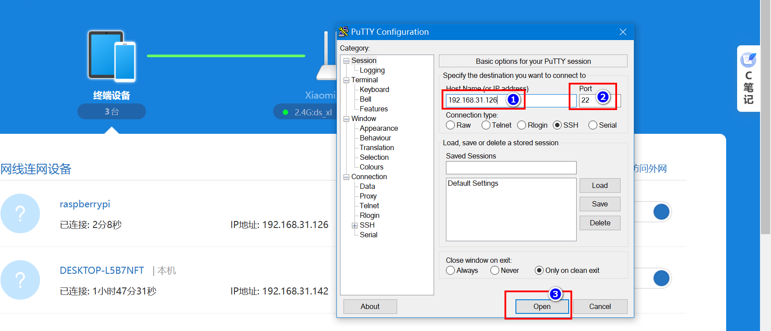
Task: Click the terminal devices icon (终端设备)
Action: (x=112, y=56)
